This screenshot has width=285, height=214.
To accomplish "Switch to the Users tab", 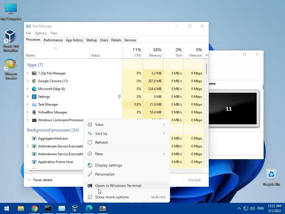I will click(104, 40).
